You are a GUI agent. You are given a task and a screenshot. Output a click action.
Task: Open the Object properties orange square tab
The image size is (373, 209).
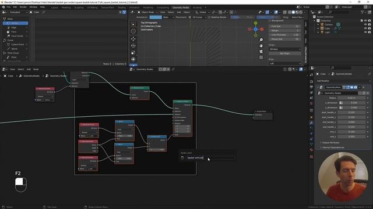point(311,117)
